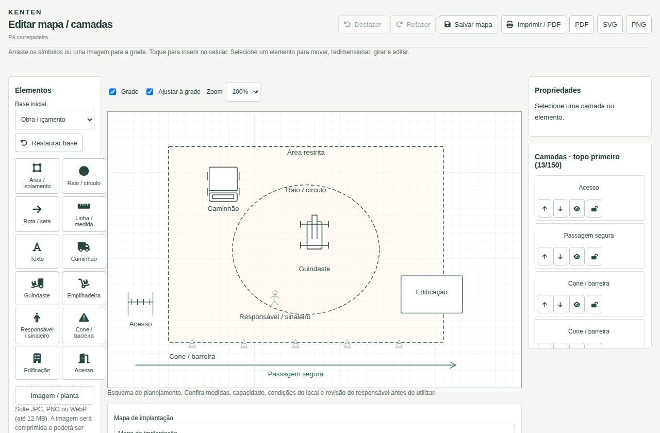The height and width of the screenshot is (433, 660).
Task: Move the Passagem segura layer down
Action: [560, 256]
